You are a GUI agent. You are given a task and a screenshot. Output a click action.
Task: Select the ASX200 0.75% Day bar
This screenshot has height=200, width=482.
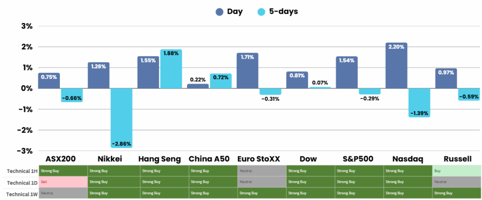point(49,81)
